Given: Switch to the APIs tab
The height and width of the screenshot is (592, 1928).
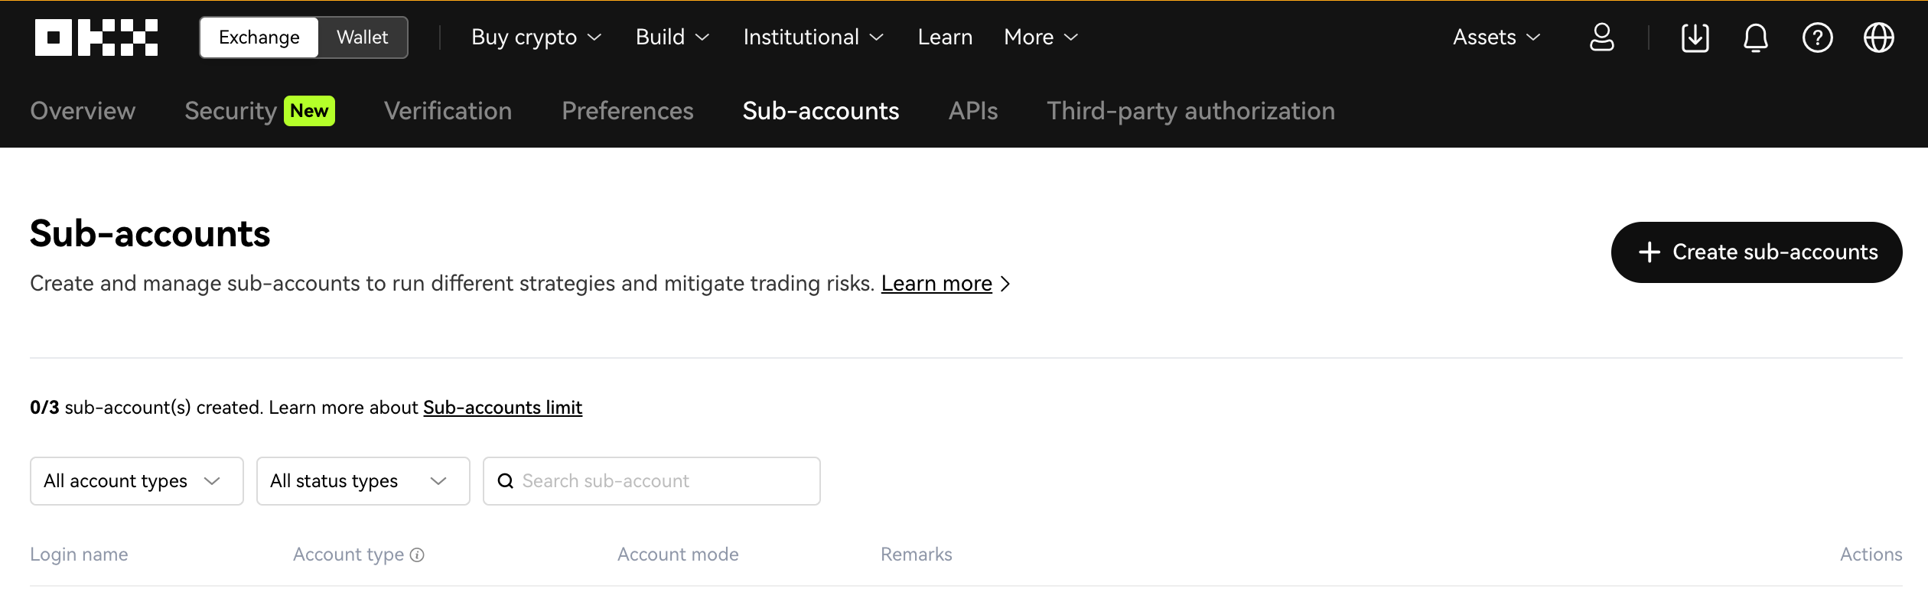Looking at the screenshot, I should point(972,111).
